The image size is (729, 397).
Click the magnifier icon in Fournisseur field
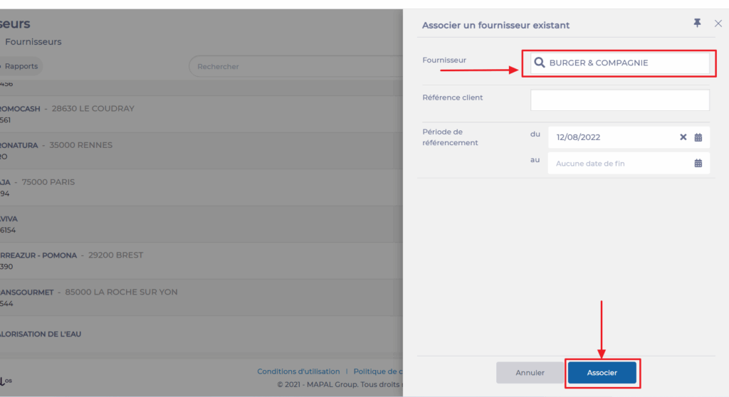pyautogui.click(x=540, y=63)
